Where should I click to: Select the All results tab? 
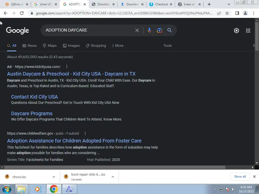[12, 46]
